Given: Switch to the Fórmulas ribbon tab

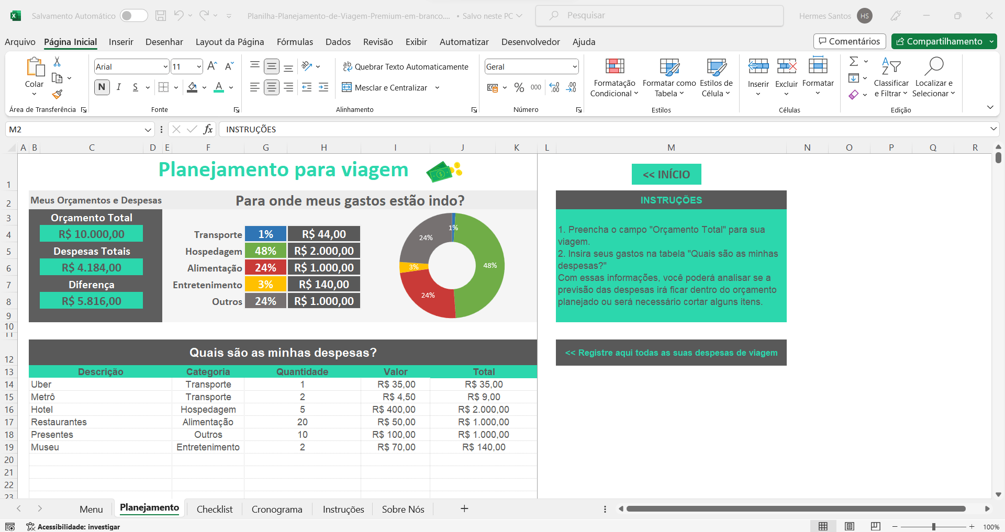Looking at the screenshot, I should [x=295, y=42].
